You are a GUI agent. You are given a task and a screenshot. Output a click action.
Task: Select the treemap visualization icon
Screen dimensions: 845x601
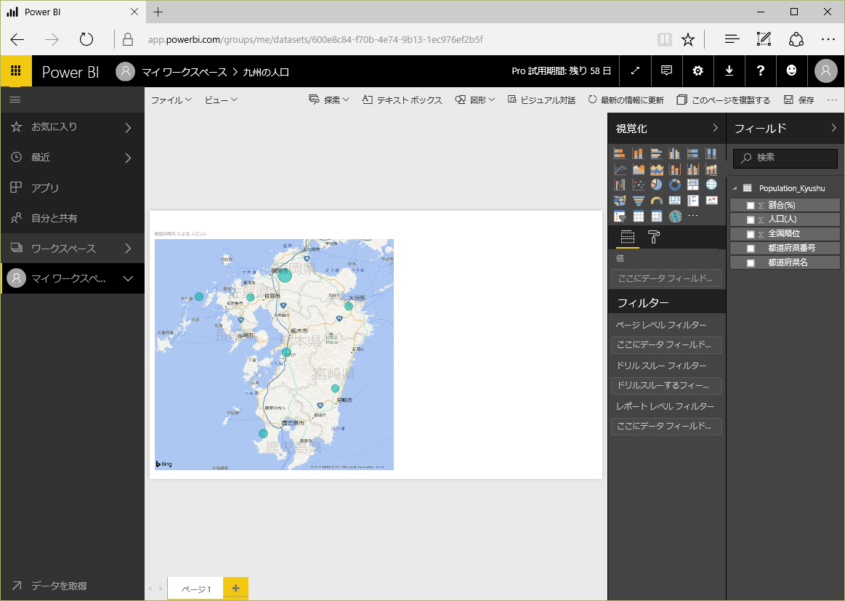pyautogui.click(x=692, y=185)
